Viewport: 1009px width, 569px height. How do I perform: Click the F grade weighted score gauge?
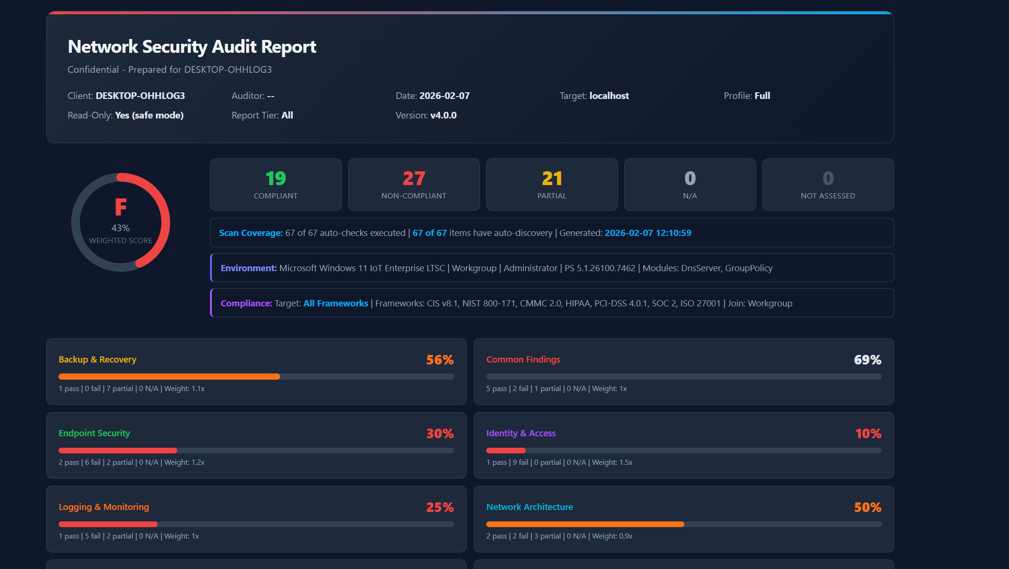click(120, 222)
